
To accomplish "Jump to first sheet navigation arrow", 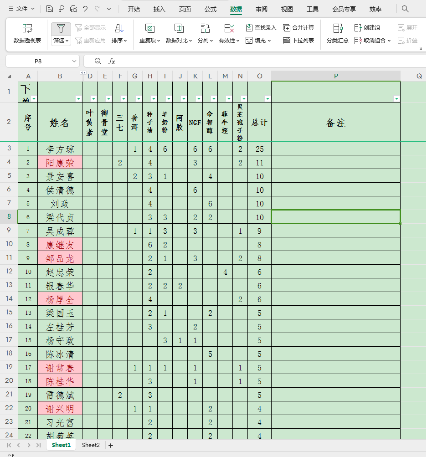I will coord(9,445).
